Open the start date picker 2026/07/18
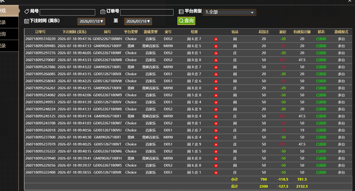Screen dimensions: 355x191 click(x=91, y=21)
